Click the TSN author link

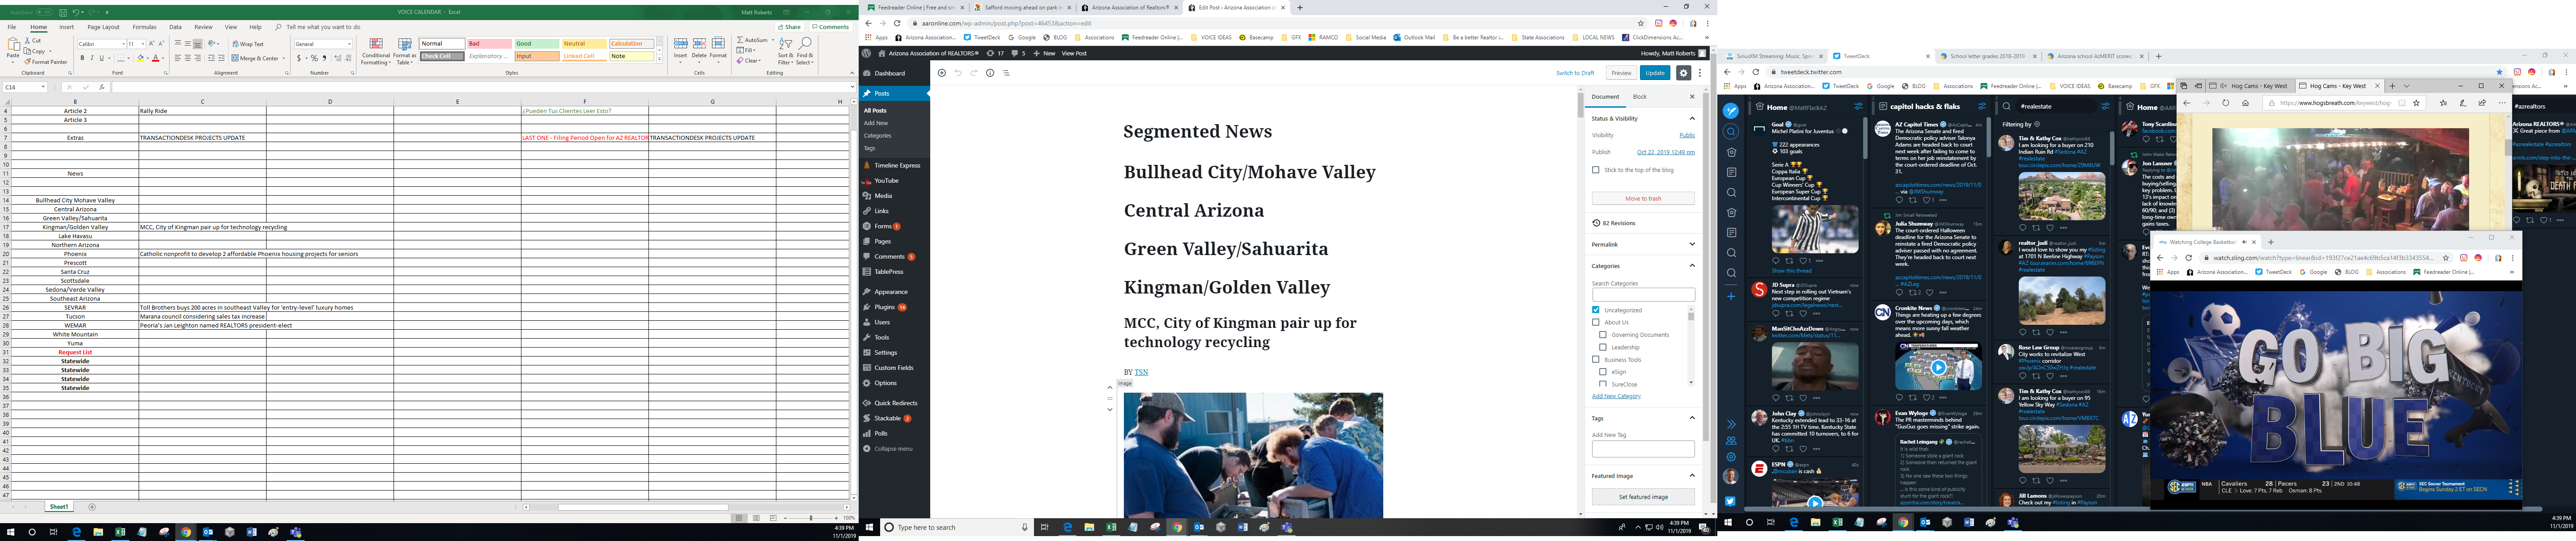click(x=1141, y=372)
